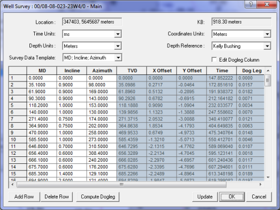Image resolution: width=280 pixels, height=210 pixels.
Task: Click the Compute Dogleg button
Action: (98, 197)
